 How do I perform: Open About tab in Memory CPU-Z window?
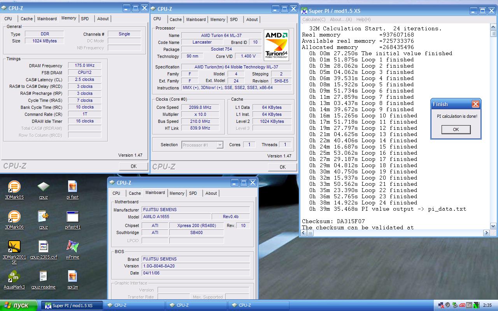tap(103, 19)
